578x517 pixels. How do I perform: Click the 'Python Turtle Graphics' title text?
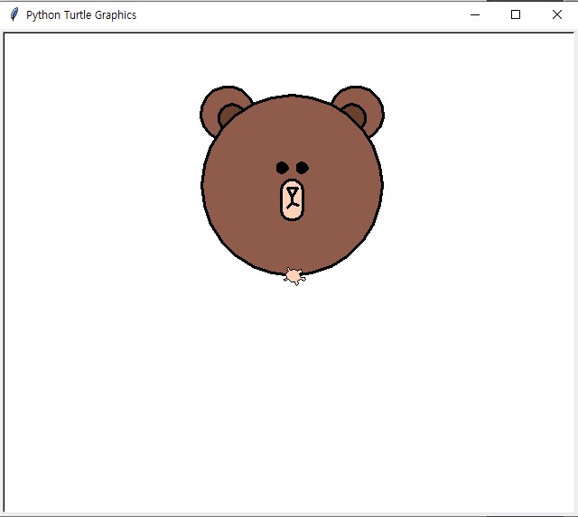tap(81, 15)
